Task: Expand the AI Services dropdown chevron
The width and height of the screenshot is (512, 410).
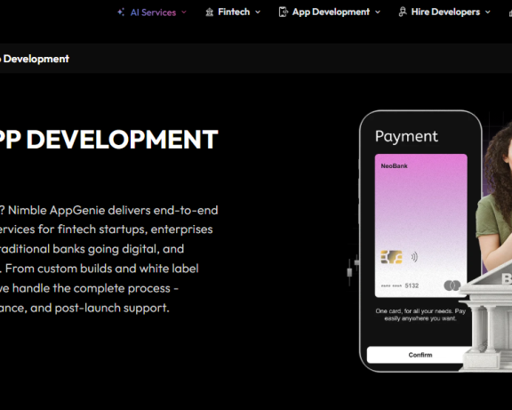Action: 184,12
